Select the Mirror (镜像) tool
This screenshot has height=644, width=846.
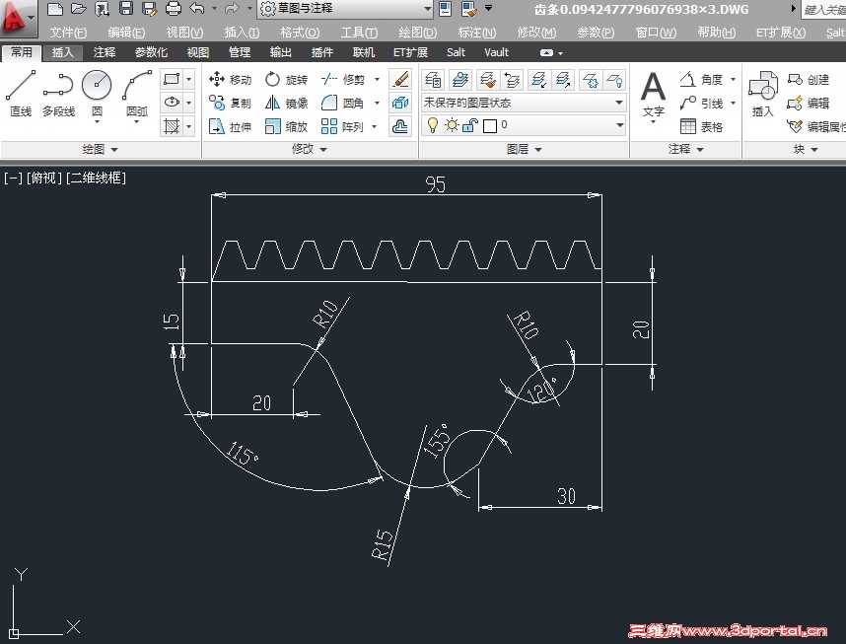tap(286, 103)
